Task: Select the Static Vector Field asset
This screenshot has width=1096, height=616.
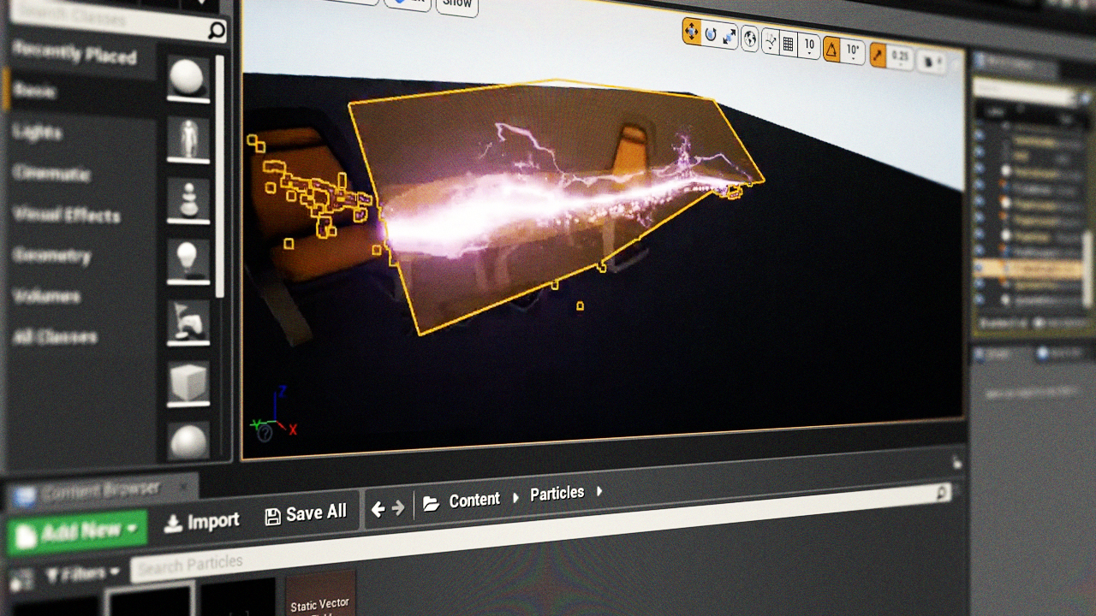Action: (x=320, y=595)
